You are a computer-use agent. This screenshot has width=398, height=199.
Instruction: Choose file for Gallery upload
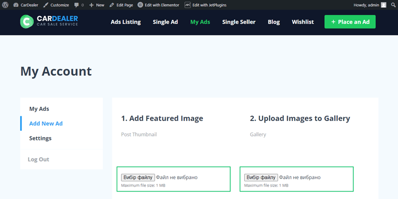click(261, 177)
